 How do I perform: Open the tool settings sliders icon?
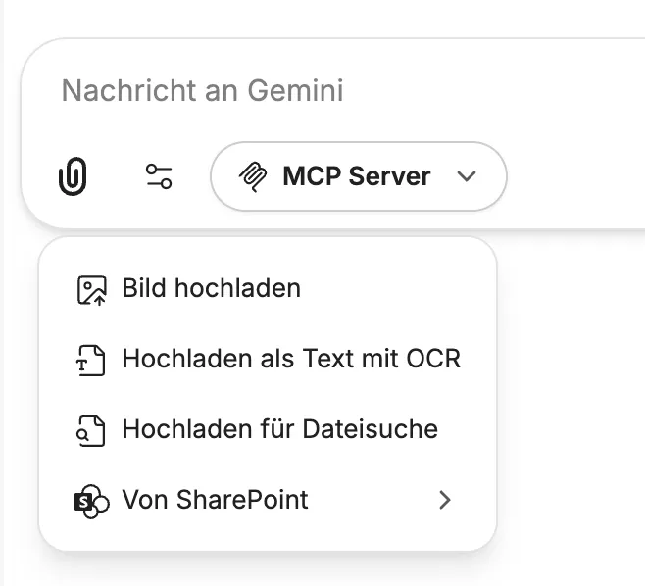159,177
